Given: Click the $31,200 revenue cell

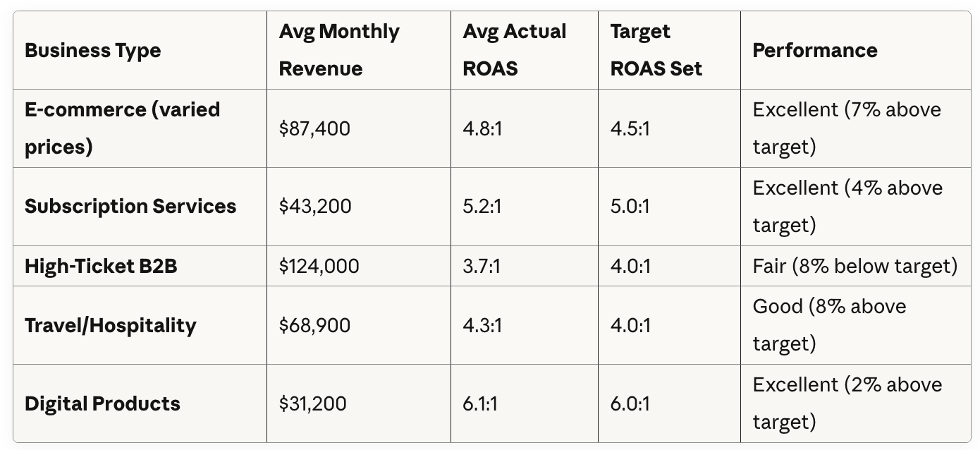Looking at the screenshot, I should point(313,403).
